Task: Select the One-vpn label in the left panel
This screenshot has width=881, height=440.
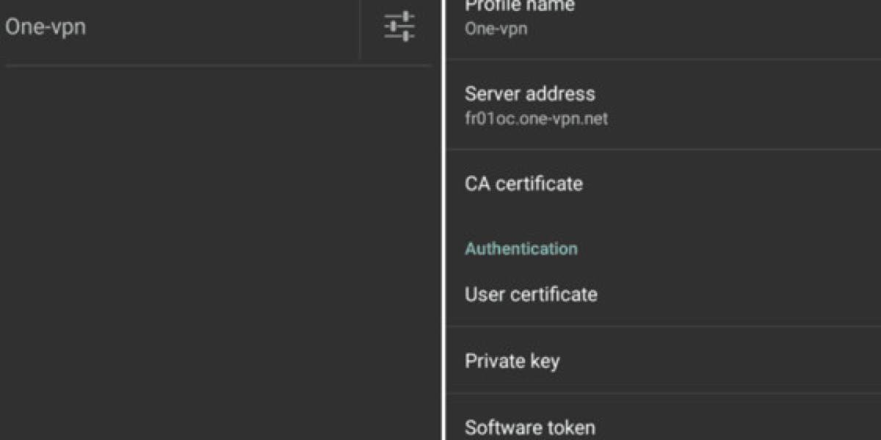Action: point(47,26)
